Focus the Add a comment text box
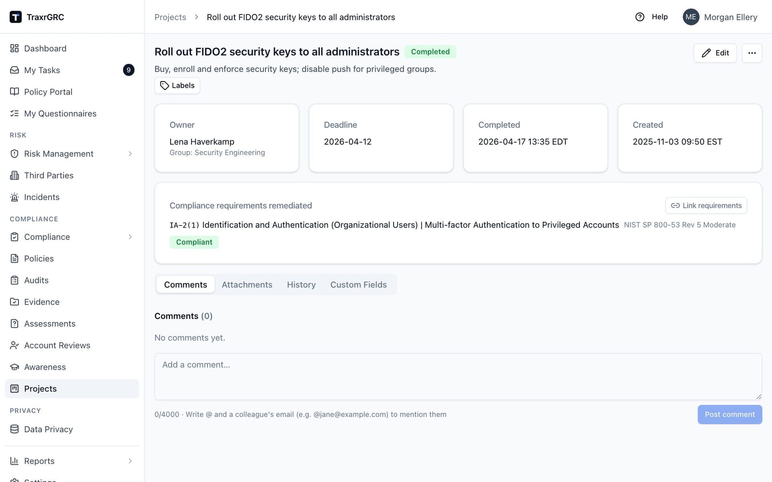 pyautogui.click(x=458, y=376)
